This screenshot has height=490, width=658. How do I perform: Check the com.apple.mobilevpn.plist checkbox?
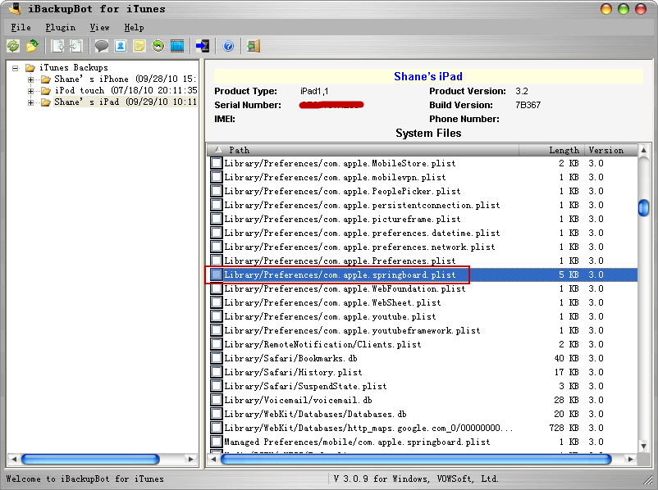coord(216,177)
